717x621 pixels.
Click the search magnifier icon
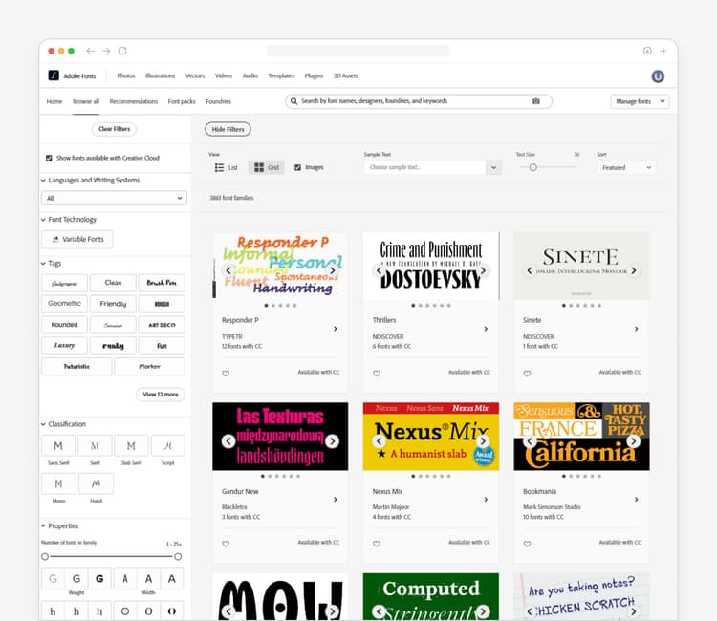tap(294, 101)
